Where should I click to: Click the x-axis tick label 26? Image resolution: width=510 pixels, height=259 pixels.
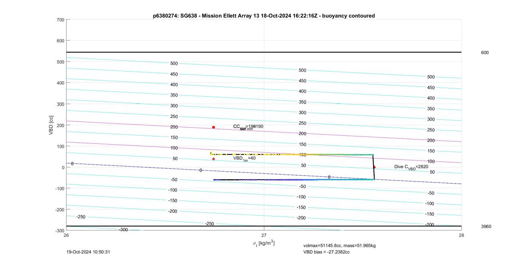tap(66, 235)
